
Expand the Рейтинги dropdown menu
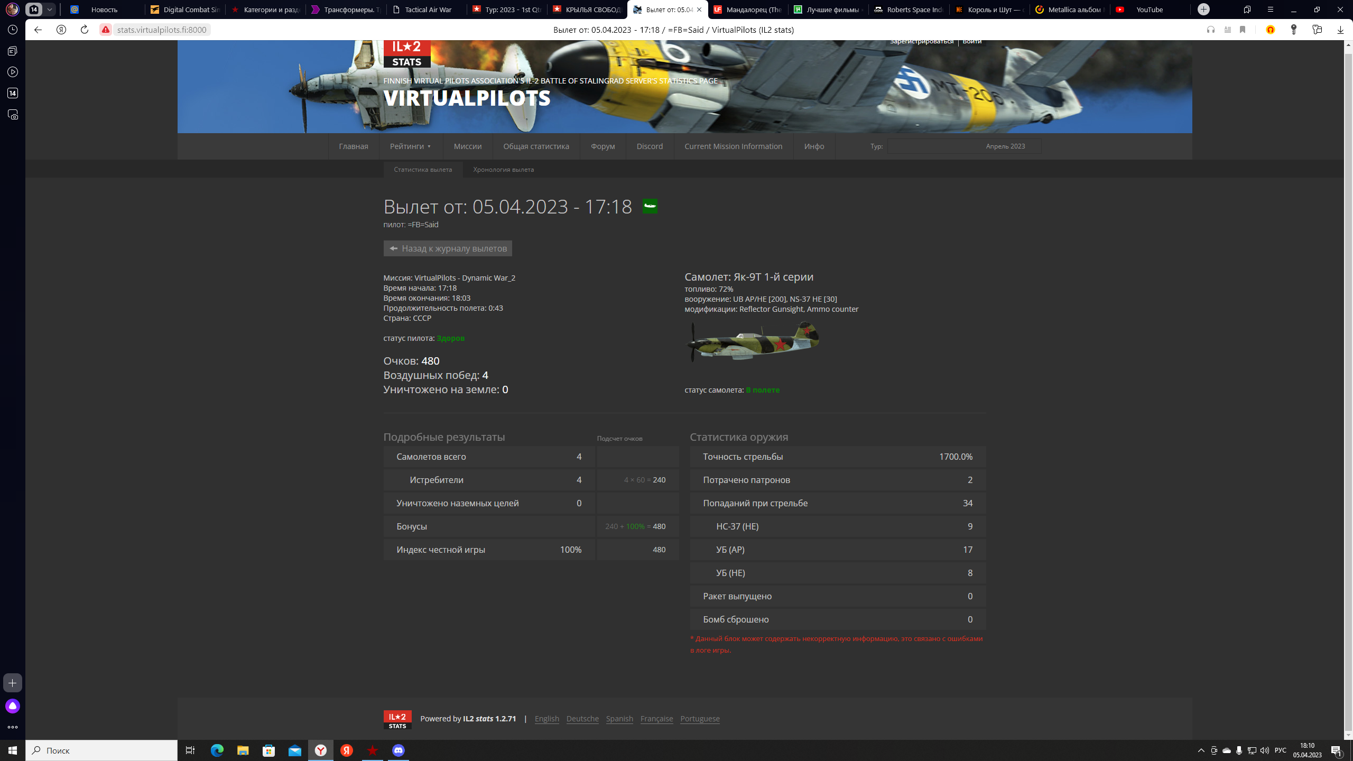point(411,146)
